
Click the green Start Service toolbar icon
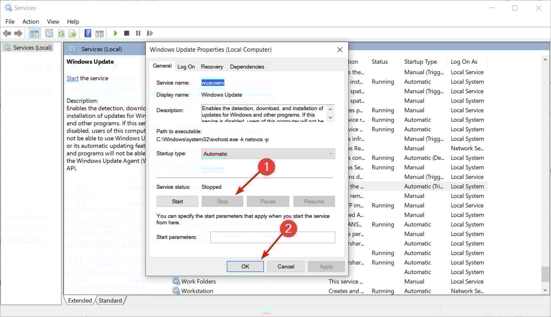click(115, 33)
